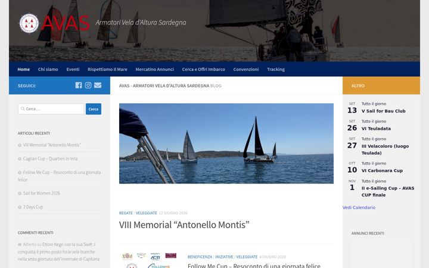Open recent article VIII Memorial Antonello Montis
The image size is (429, 268).
(52, 145)
